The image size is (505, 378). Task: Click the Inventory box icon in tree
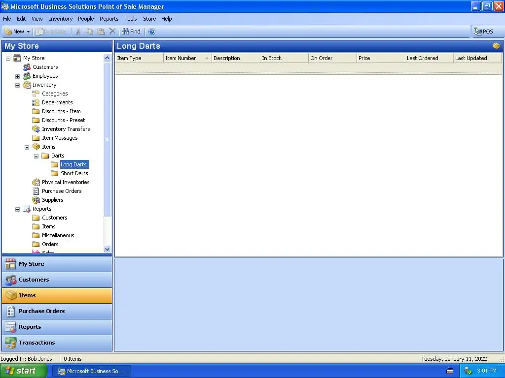tap(27, 85)
